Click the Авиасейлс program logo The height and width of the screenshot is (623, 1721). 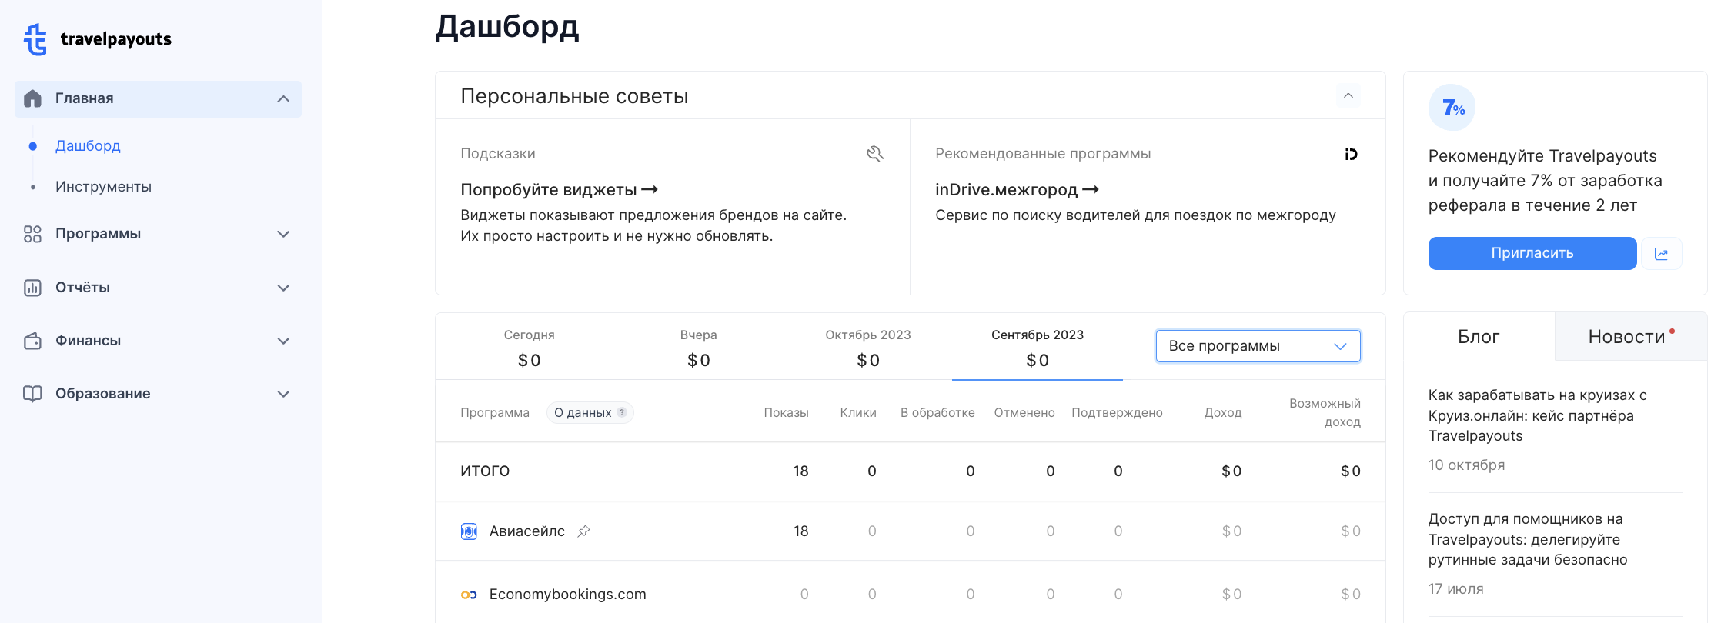469,531
